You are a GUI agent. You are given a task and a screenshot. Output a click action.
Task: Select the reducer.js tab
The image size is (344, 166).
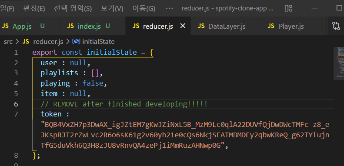(x=158, y=27)
